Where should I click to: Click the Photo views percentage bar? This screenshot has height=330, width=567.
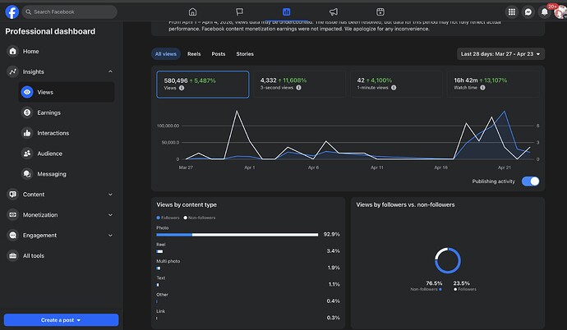(x=237, y=234)
